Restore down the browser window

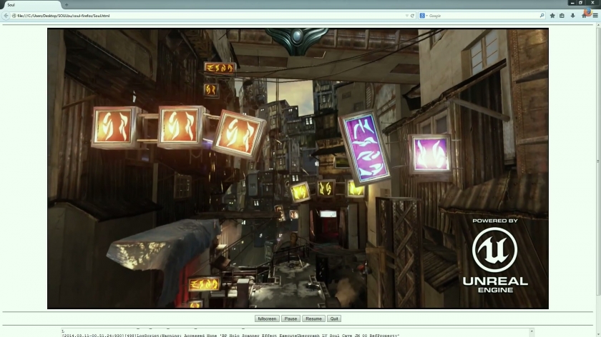[581, 3]
